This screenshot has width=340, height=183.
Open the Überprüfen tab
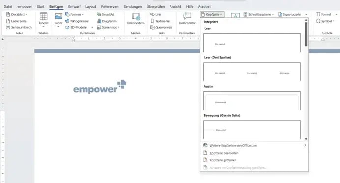[x=155, y=7]
